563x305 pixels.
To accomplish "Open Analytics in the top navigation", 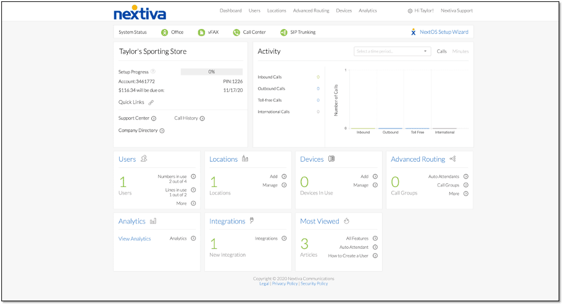I will click(368, 10).
